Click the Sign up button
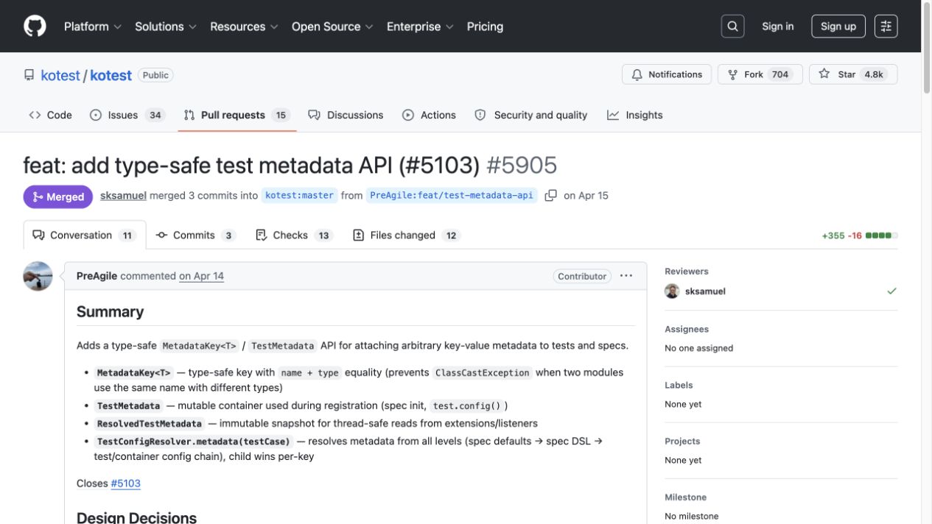932x524 pixels. tap(838, 26)
